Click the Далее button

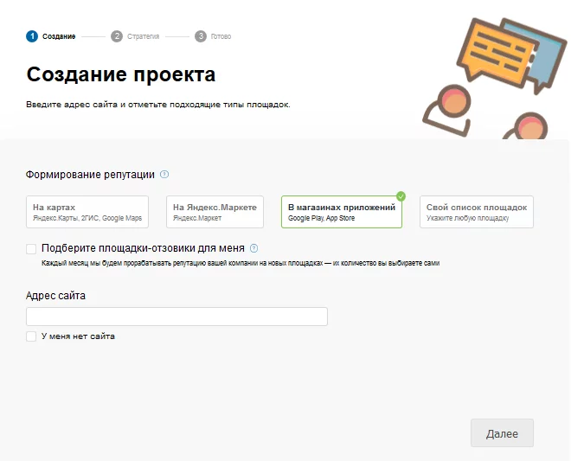(x=502, y=433)
